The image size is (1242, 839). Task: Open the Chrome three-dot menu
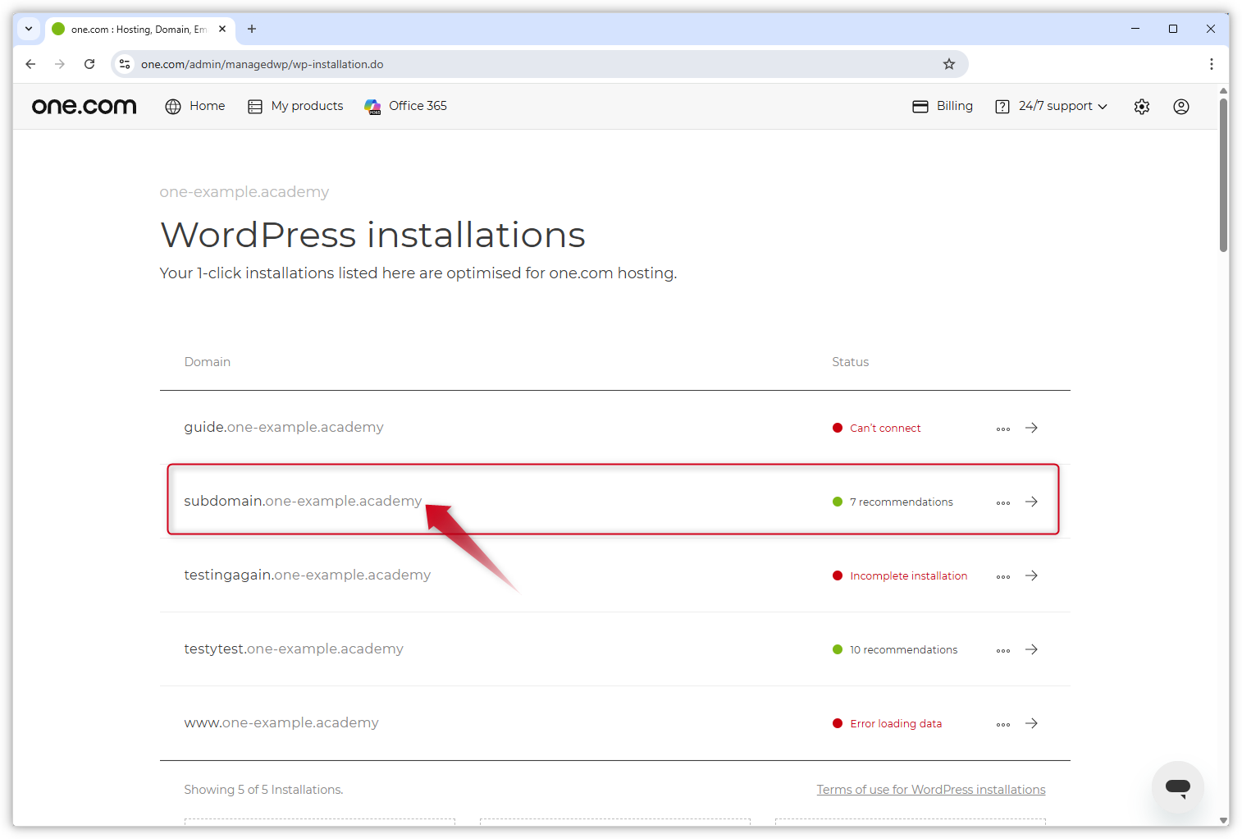[x=1212, y=64]
